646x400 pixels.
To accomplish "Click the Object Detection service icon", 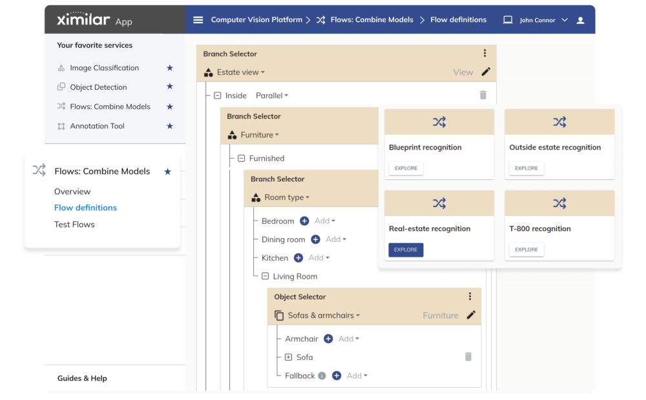I will [x=61, y=87].
